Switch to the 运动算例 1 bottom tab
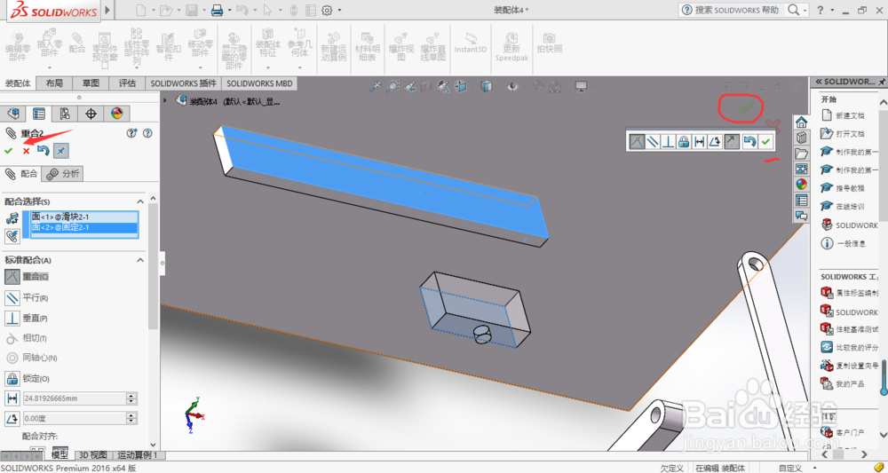Screen dimensions: 888x473 click(x=138, y=455)
